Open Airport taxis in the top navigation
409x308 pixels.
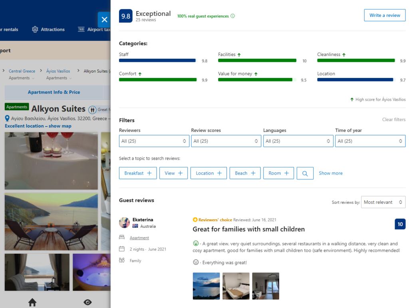(94, 30)
